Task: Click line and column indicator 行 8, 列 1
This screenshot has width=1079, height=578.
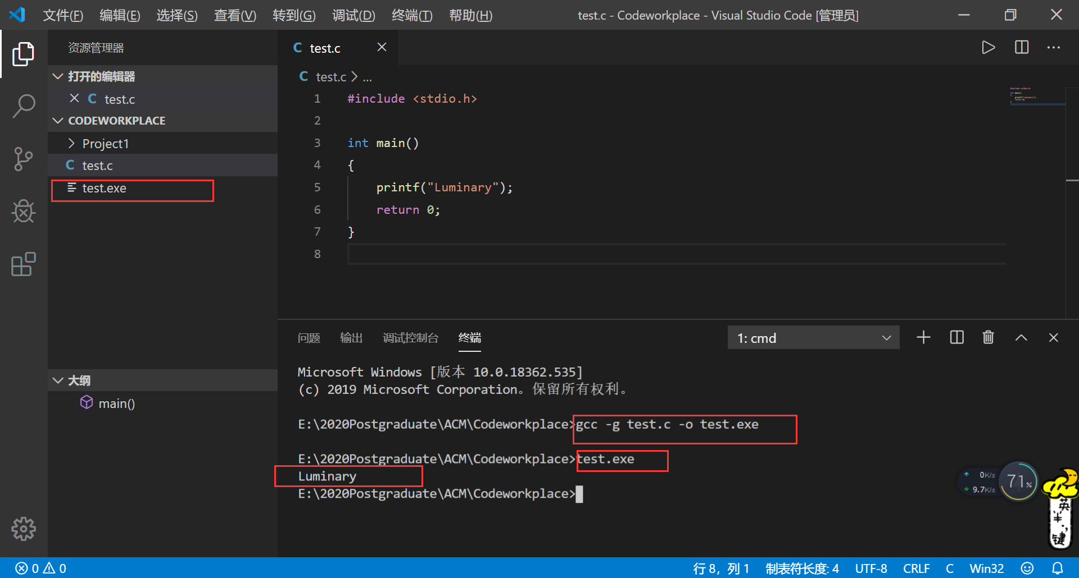Action: pyautogui.click(x=721, y=568)
